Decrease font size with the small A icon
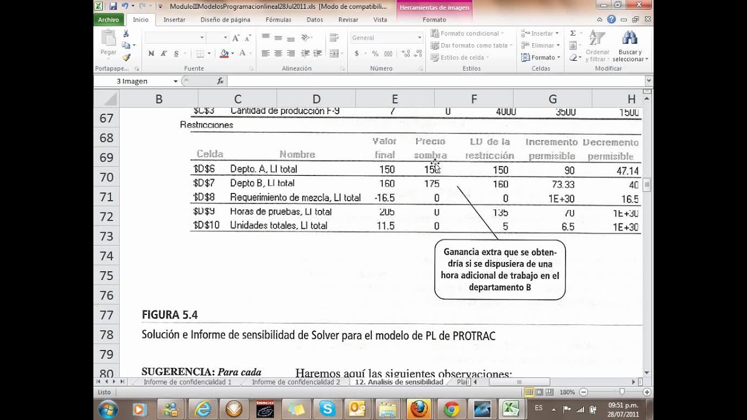Image resolution: width=747 pixels, height=420 pixels. [248, 38]
